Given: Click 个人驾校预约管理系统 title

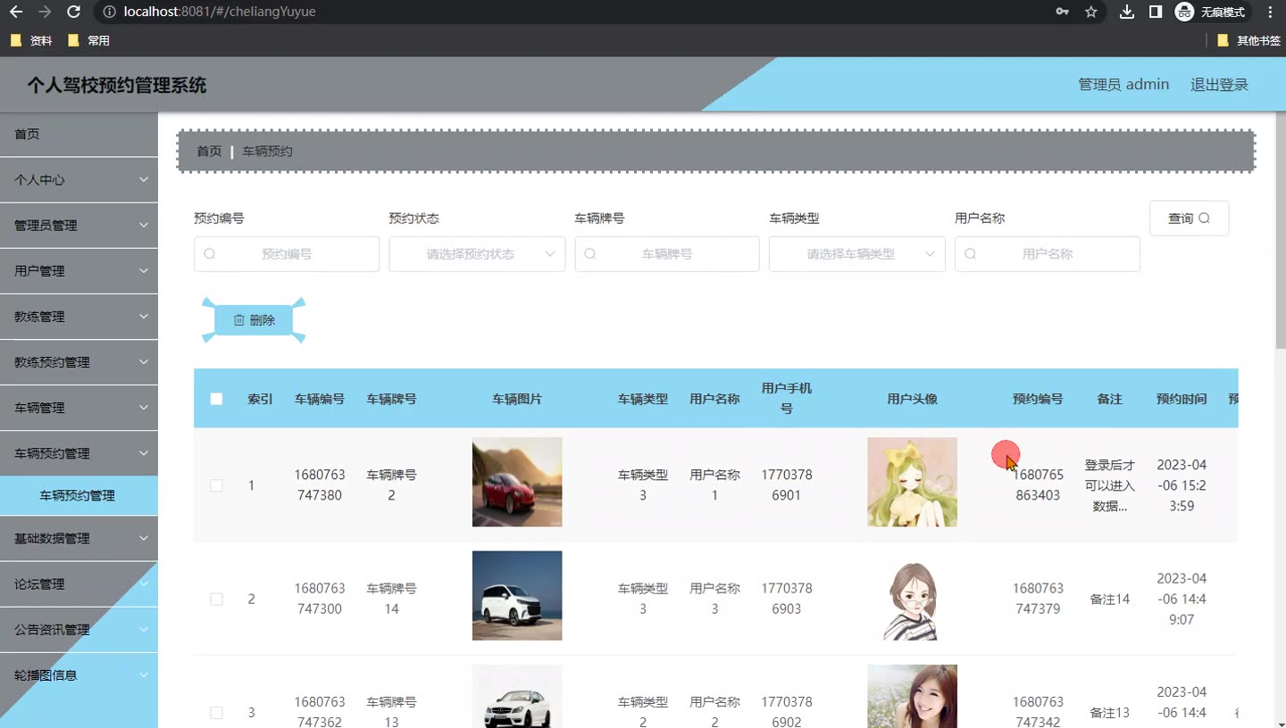Looking at the screenshot, I should pos(117,86).
